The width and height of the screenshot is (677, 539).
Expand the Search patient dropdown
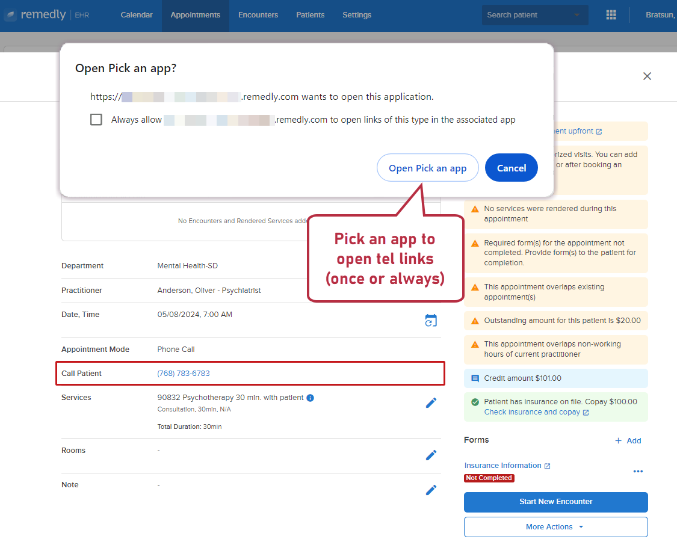click(x=577, y=15)
